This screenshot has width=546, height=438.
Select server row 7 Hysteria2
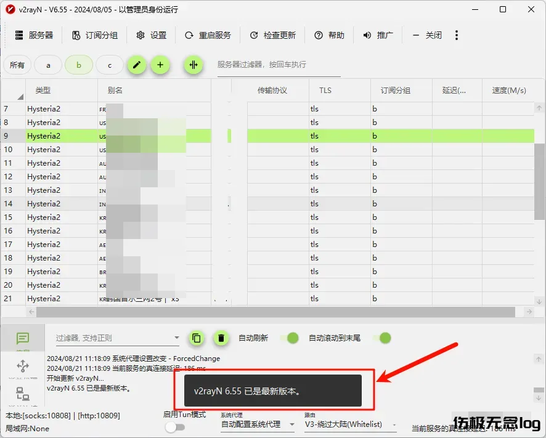[x=267, y=108]
